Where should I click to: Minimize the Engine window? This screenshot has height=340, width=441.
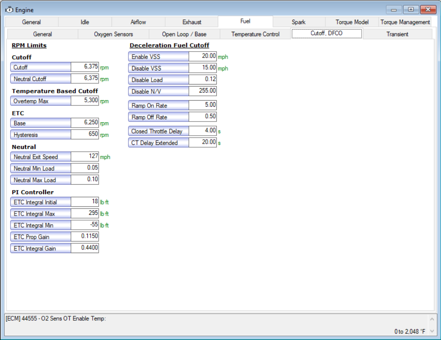394,10
